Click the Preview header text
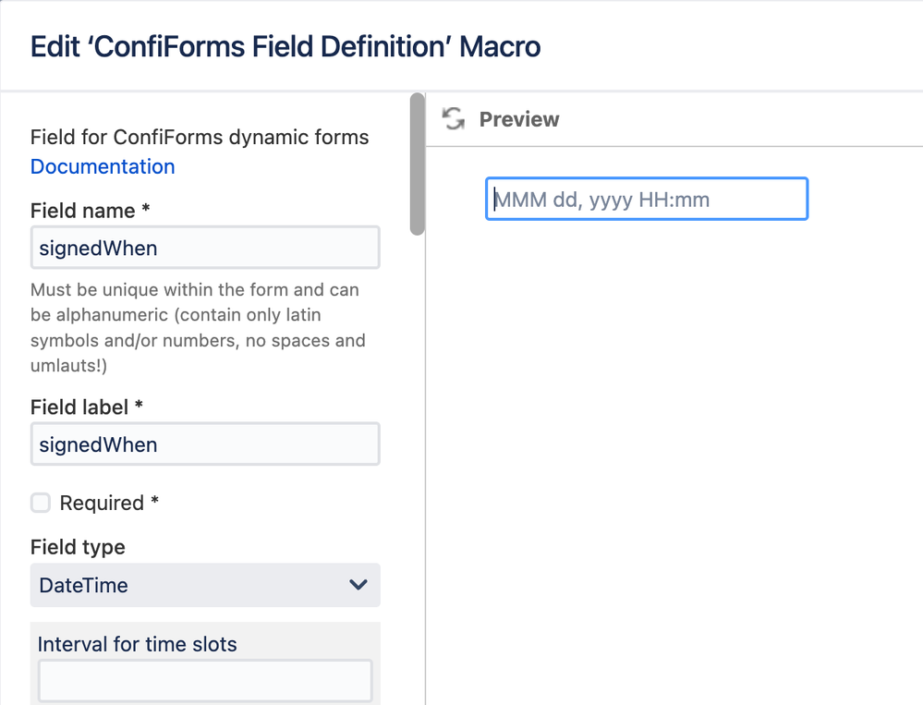 click(x=518, y=119)
